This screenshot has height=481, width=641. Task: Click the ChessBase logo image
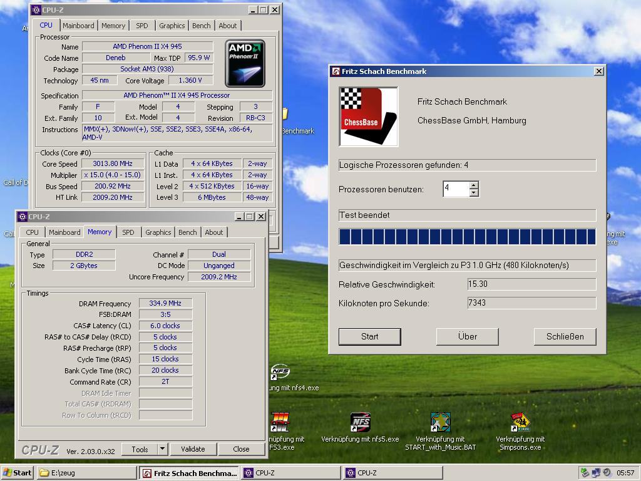pyautogui.click(x=369, y=116)
